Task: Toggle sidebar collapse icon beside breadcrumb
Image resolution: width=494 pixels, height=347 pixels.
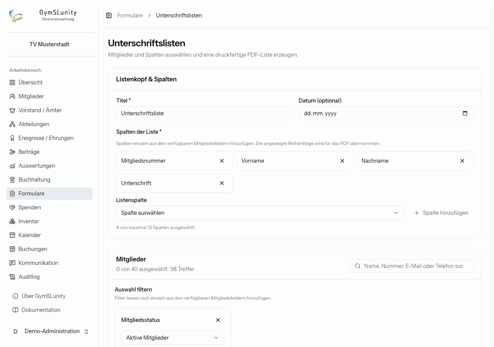Action: 109,15
